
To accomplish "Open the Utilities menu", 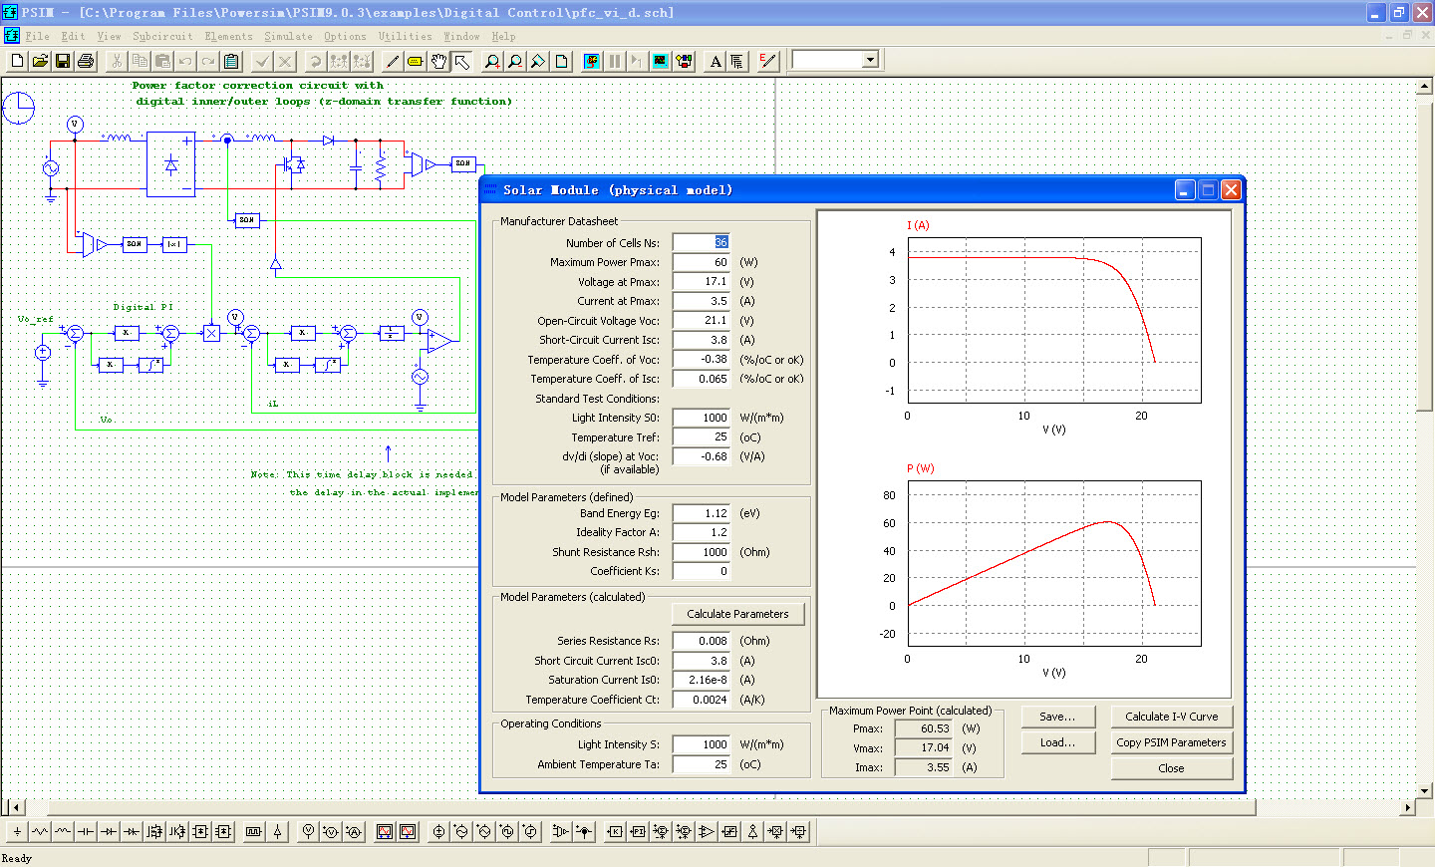I will (406, 37).
